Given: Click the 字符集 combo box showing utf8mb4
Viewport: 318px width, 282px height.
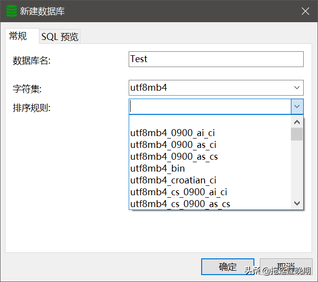Looking at the screenshot, I should [216, 88].
